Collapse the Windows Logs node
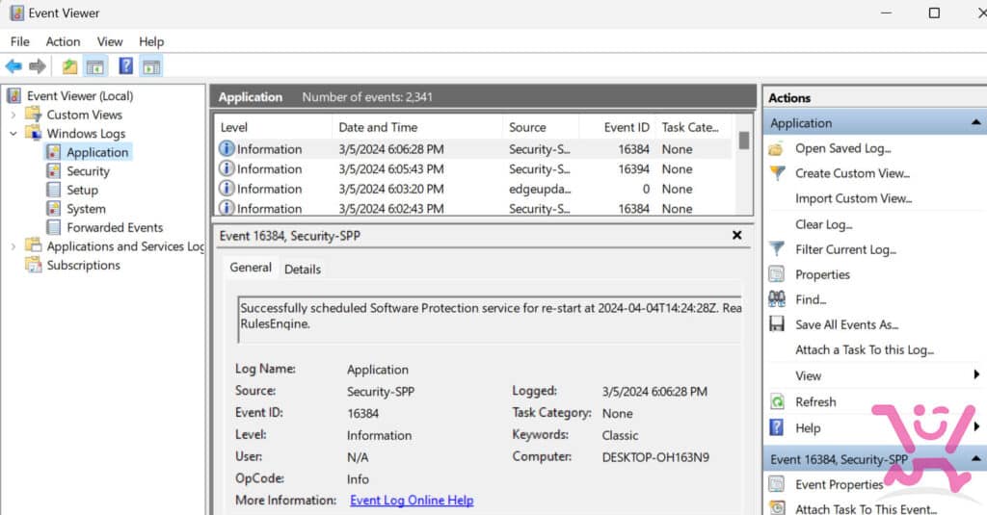 pos(13,134)
